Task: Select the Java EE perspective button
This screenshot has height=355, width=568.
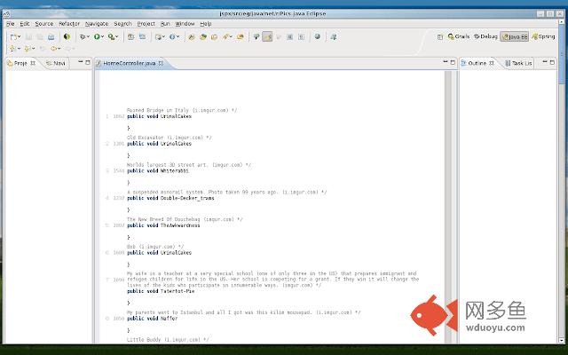Action: click(x=515, y=36)
